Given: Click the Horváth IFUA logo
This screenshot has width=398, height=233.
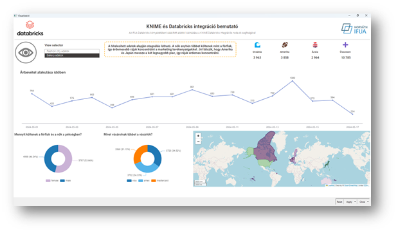Looking at the screenshot, I should [354, 29].
